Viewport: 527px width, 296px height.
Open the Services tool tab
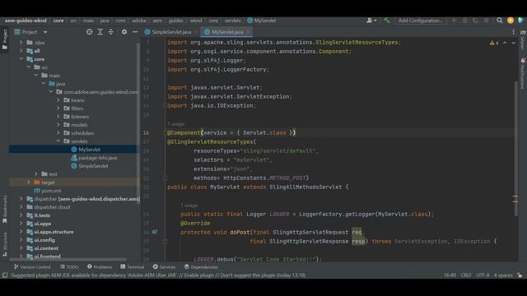(164, 267)
